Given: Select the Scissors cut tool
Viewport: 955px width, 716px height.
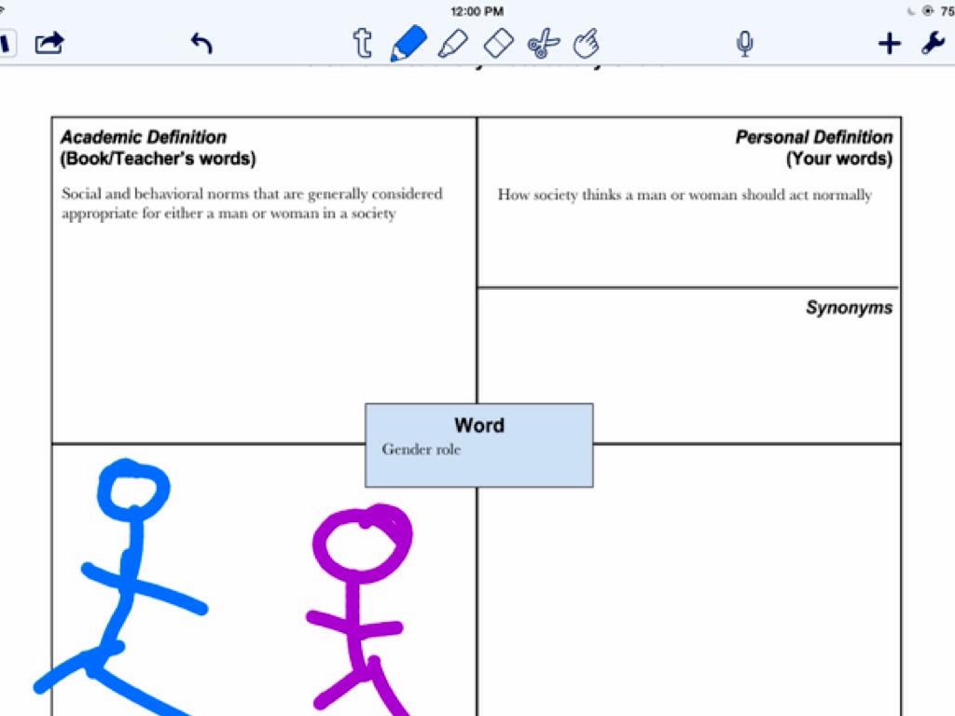Looking at the screenshot, I should [x=543, y=43].
